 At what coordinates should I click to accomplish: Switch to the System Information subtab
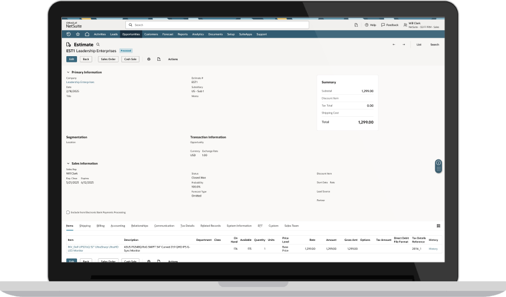(239, 226)
